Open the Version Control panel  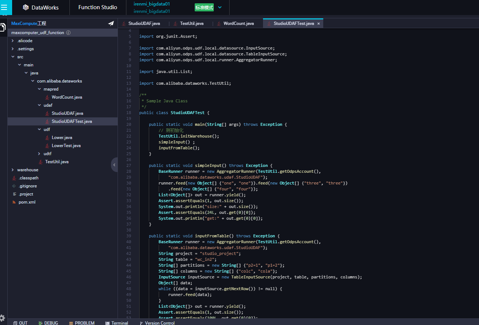pos(157,323)
